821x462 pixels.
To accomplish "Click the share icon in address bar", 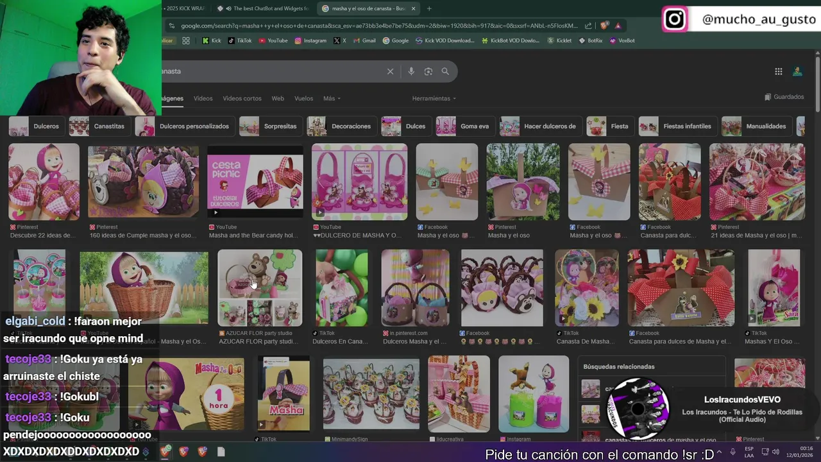I will pos(588,26).
